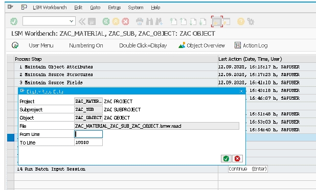Click the Double Click=Display button
316x190 pixels.
(143, 45)
